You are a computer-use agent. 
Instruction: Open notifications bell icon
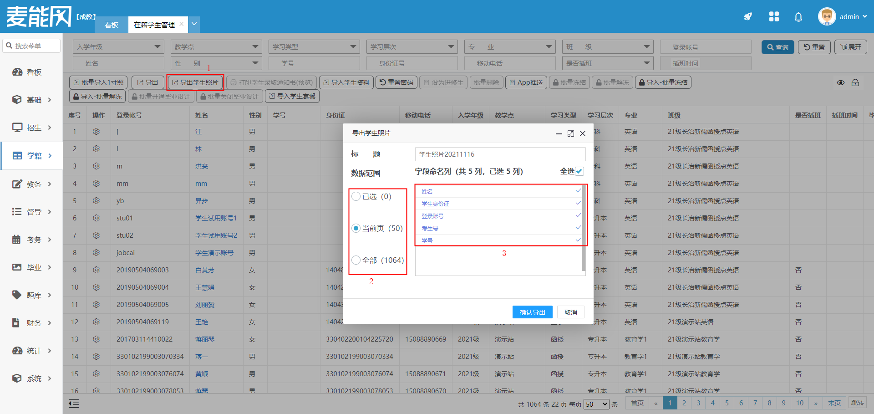[798, 17]
